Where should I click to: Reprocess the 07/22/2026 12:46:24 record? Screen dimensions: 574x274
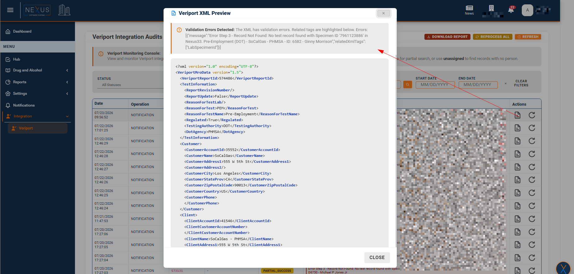[x=532, y=206]
